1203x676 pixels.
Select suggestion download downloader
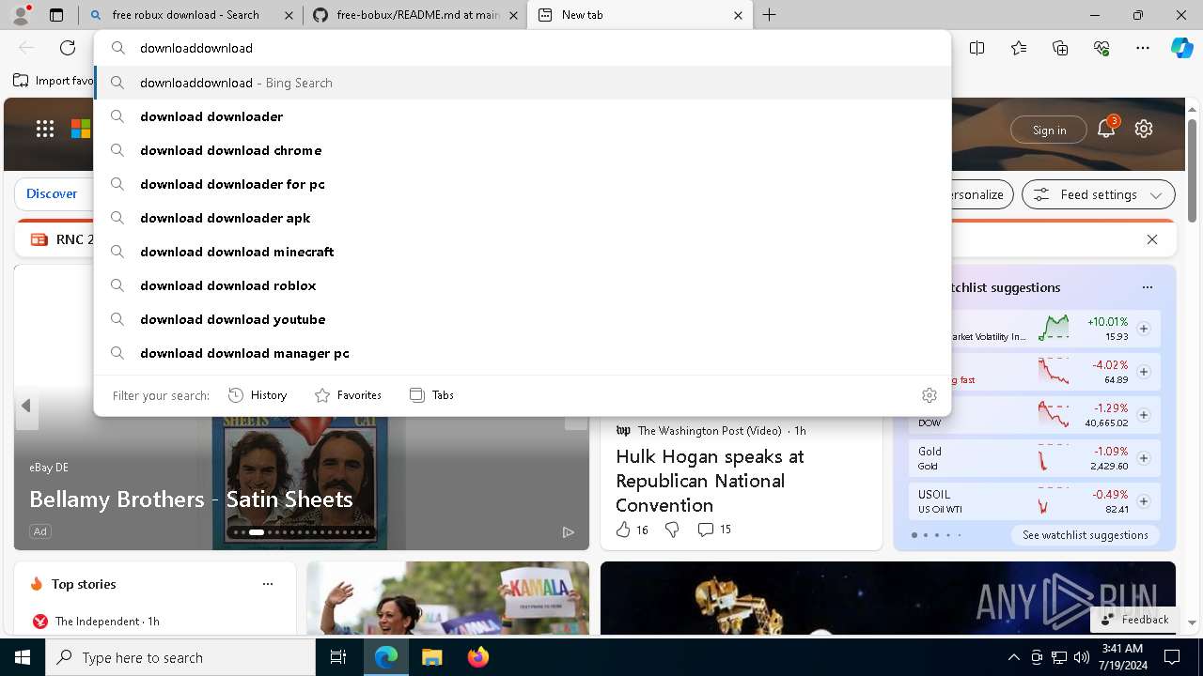coord(523,116)
